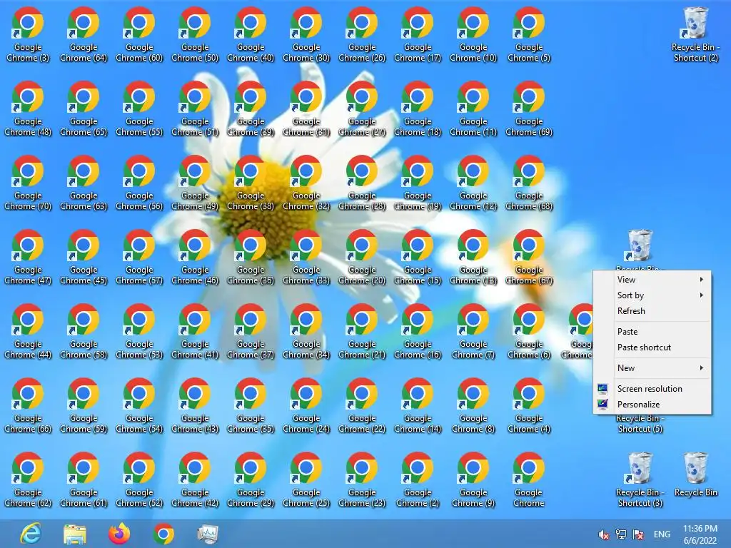Select the Google Chrome (21) shortcut
The height and width of the screenshot is (548, 731).
362,332
